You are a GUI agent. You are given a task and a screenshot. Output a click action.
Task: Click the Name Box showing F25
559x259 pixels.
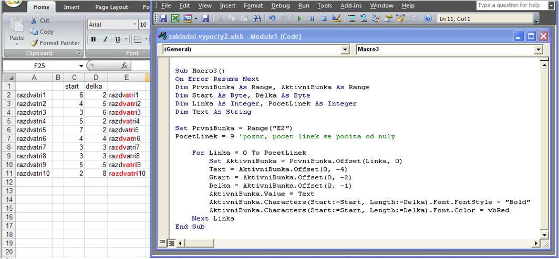click(40, 66)
